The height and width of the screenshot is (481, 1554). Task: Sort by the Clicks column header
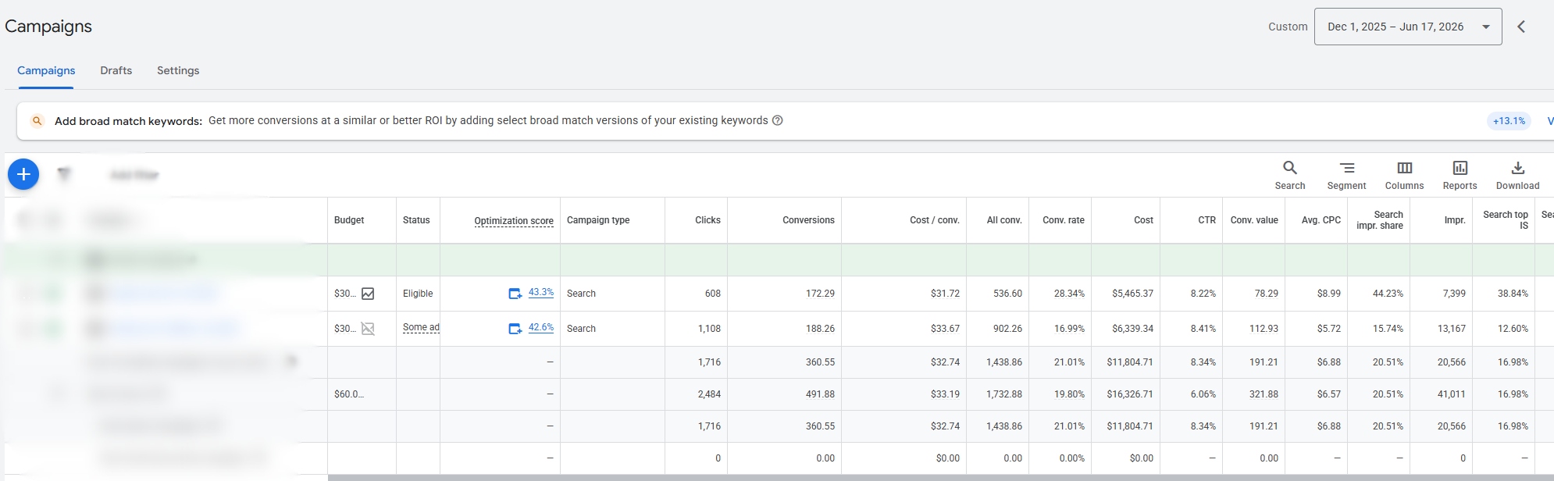point(707,220)
